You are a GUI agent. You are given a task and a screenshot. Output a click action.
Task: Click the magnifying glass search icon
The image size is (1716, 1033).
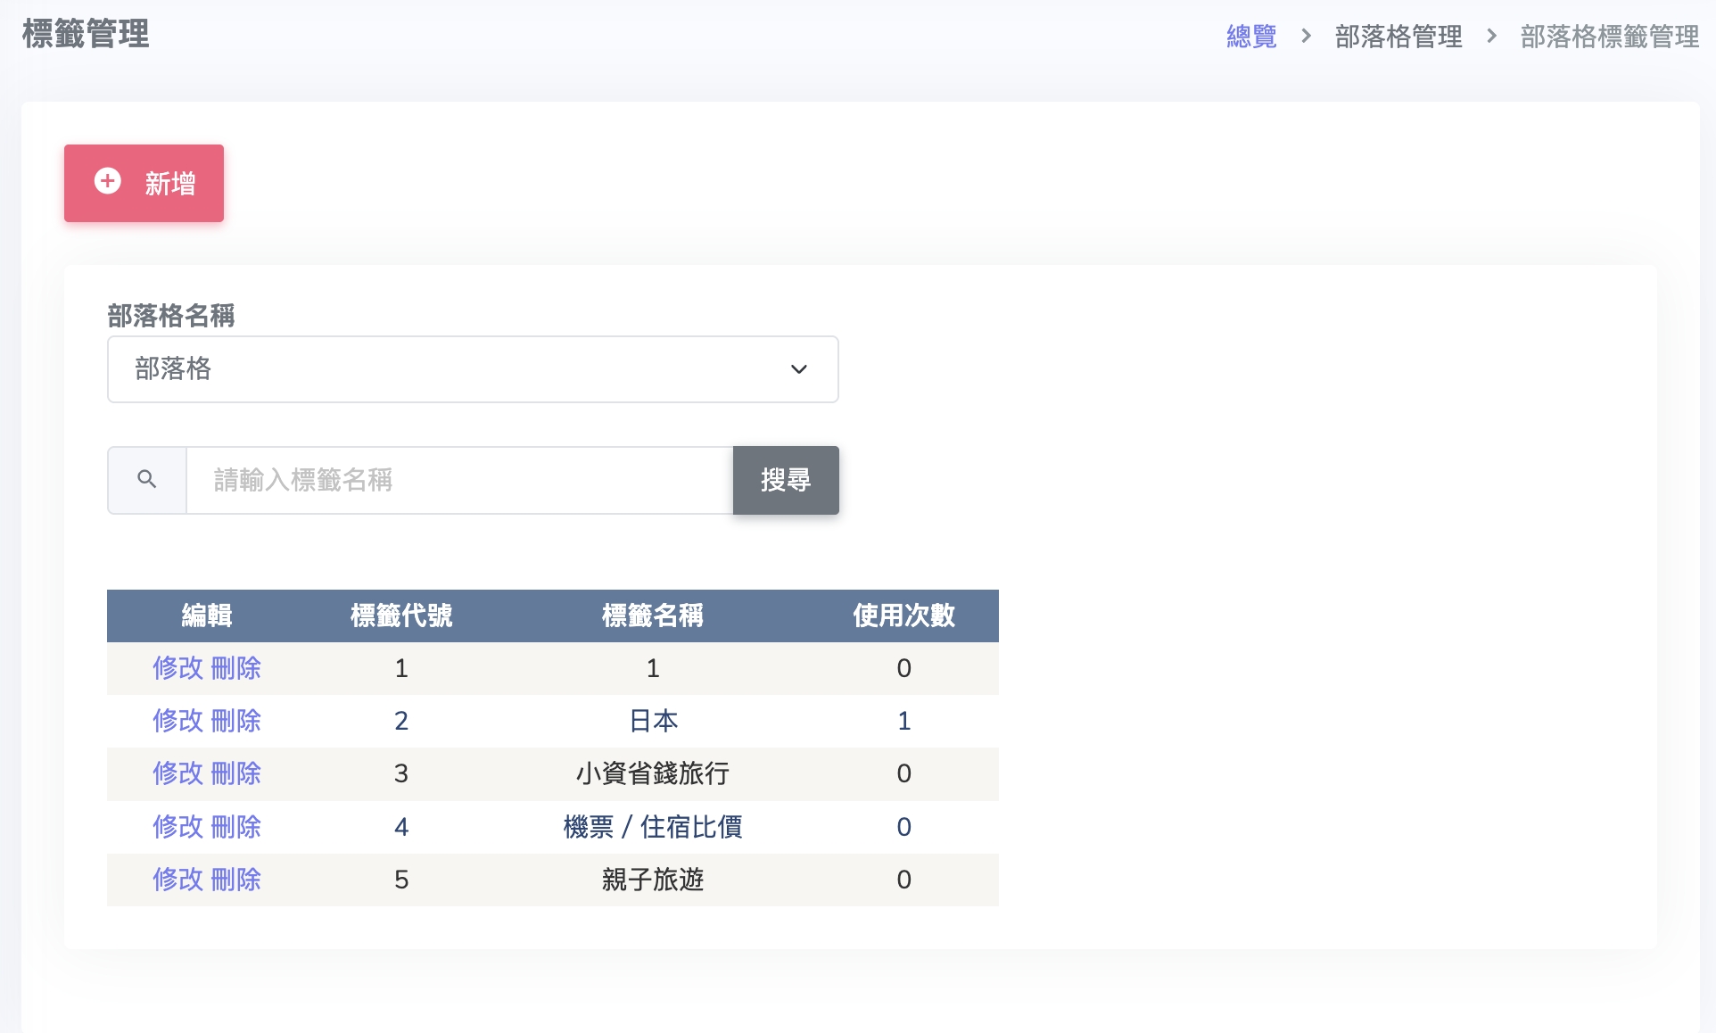(147, 480)
